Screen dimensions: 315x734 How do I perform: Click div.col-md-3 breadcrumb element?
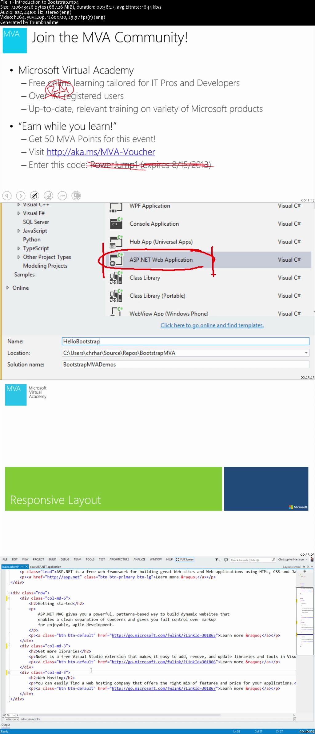pyautogui.click(x=30, y=719)
